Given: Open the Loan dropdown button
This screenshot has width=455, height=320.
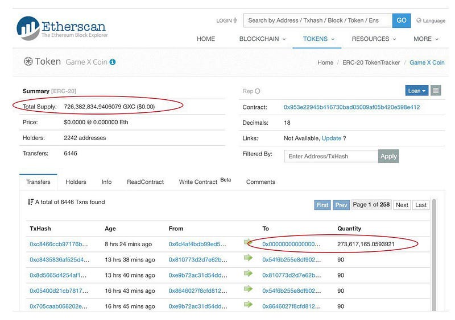Looking at the screenshot, I should pyautogui.click(x=417, y=91).
